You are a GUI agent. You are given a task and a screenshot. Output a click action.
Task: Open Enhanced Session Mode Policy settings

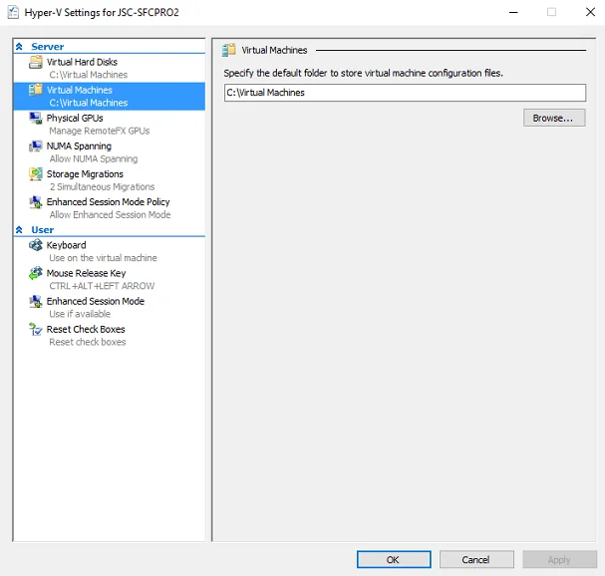coord(110,208)
